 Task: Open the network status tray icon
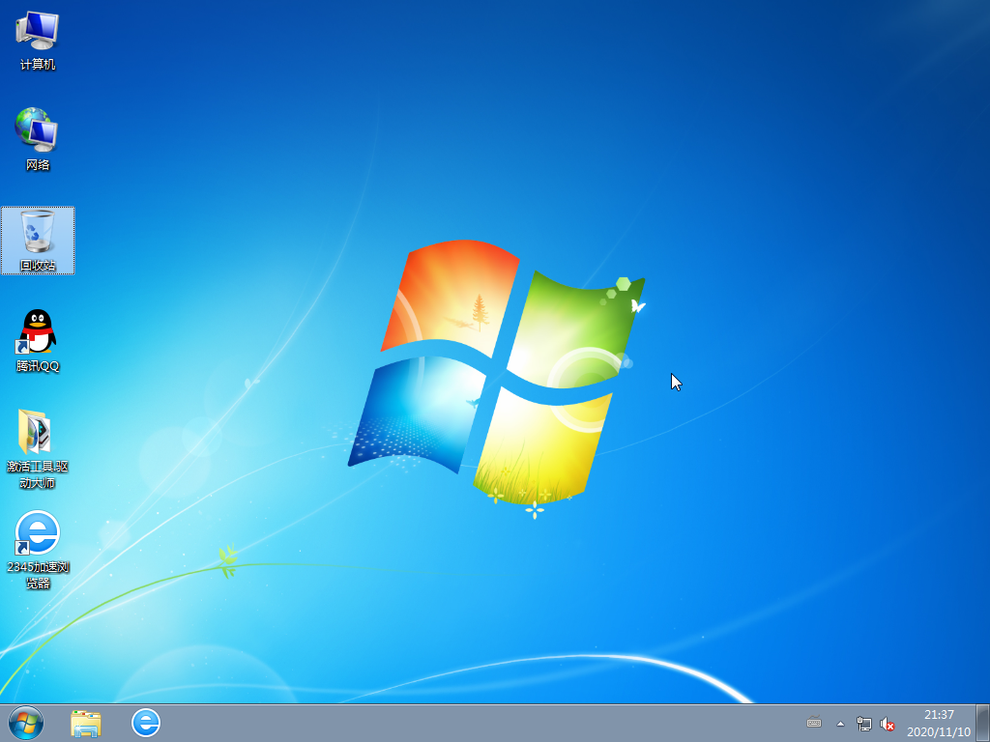click(x=863, y=724)
